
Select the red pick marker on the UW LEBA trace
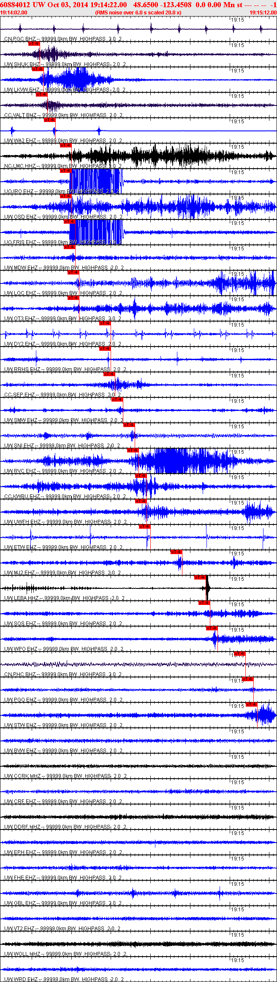(200, 577)
